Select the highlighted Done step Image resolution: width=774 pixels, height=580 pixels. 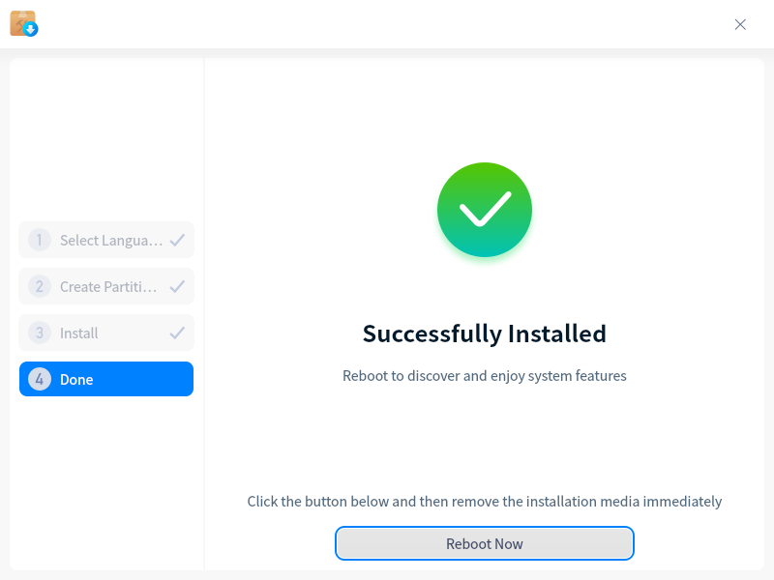click(106, 379)
